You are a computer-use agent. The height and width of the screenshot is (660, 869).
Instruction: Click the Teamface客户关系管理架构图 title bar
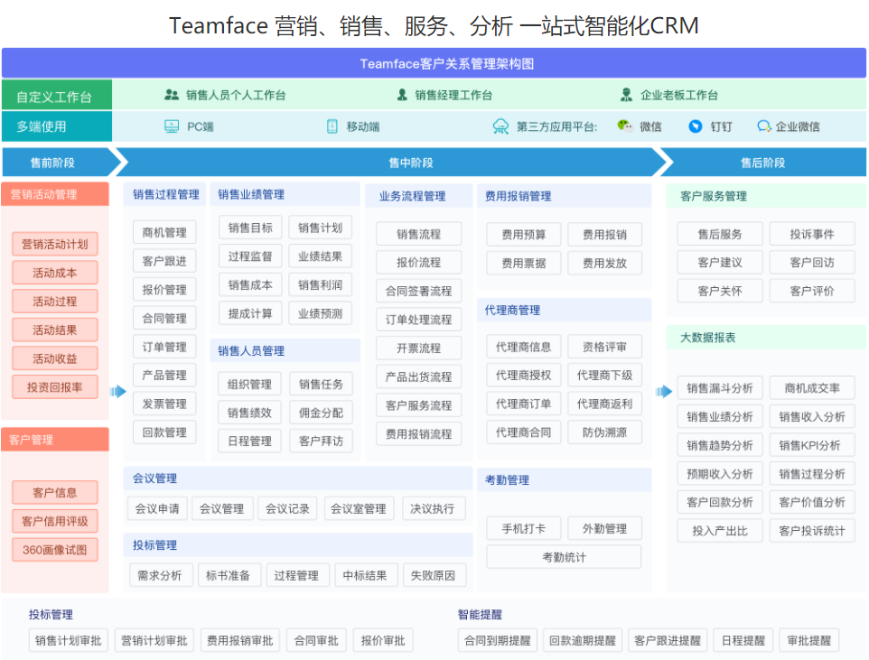tap(434, 63)
